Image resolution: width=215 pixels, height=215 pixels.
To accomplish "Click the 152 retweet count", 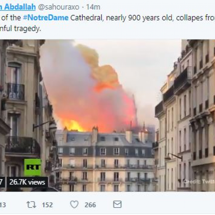I will (x=47, y=205).
